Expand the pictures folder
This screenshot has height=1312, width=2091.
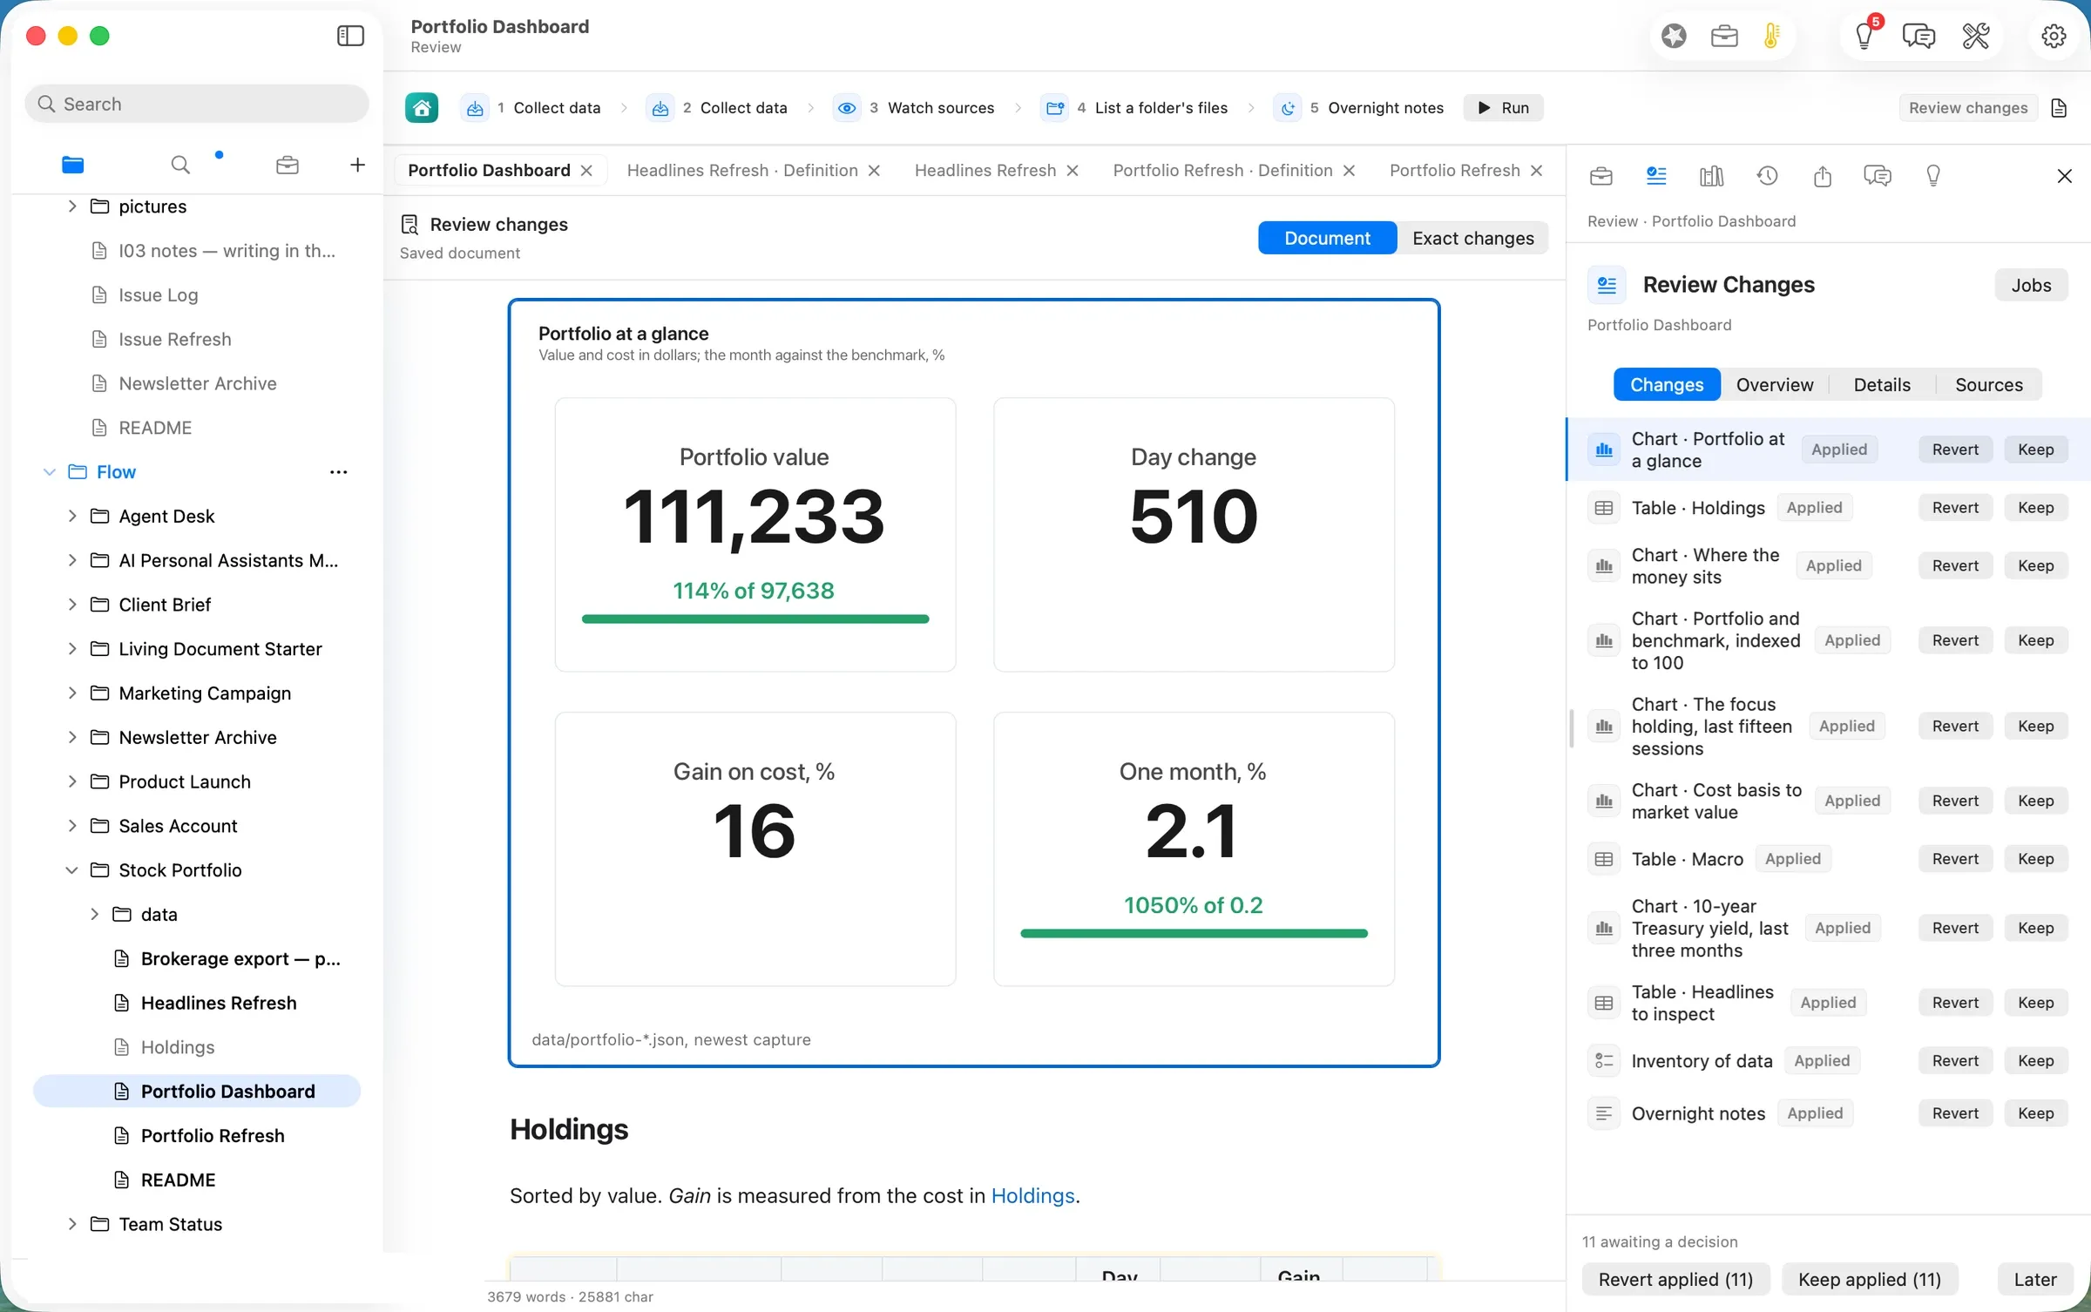pos(72,206)
